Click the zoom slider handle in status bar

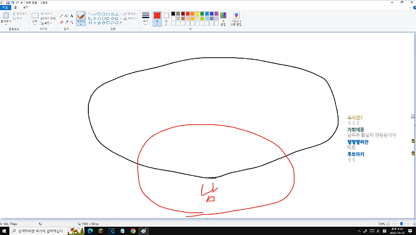(401, 224)
